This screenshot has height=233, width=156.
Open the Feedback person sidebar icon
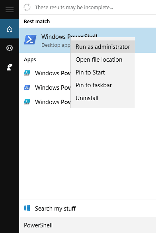pos(10,67)
